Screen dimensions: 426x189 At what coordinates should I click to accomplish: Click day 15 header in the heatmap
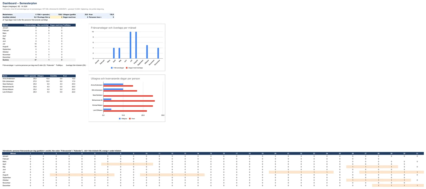pyautogui.click(x=211, y=153)
